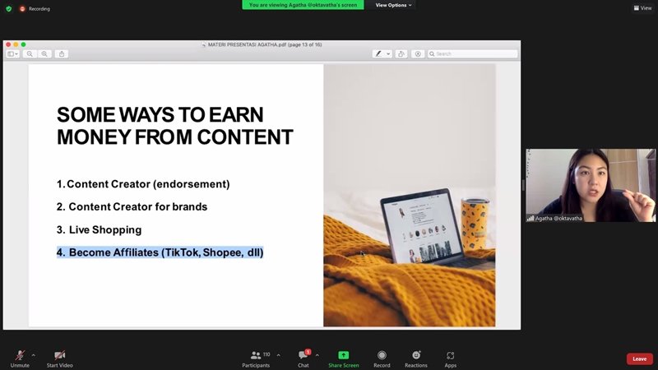
Task: Select the Markup pen tool
Action: tap(378, 53)
